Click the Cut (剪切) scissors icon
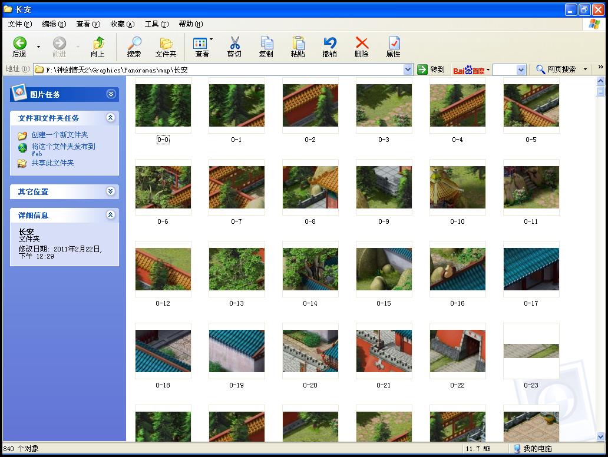 pos(234,43)
